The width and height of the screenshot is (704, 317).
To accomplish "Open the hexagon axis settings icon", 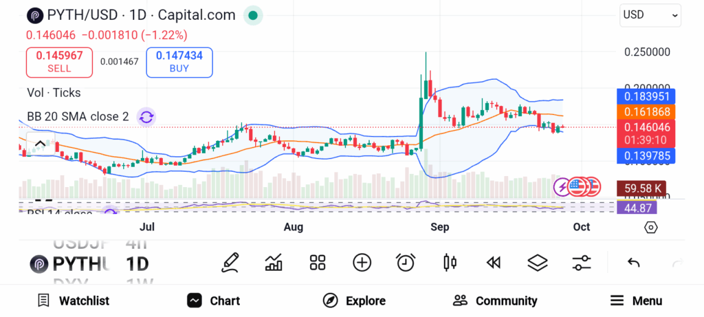I will [651, 228].
